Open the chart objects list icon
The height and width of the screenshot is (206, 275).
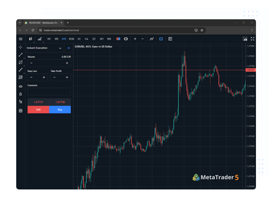click(x=152, y=39)
